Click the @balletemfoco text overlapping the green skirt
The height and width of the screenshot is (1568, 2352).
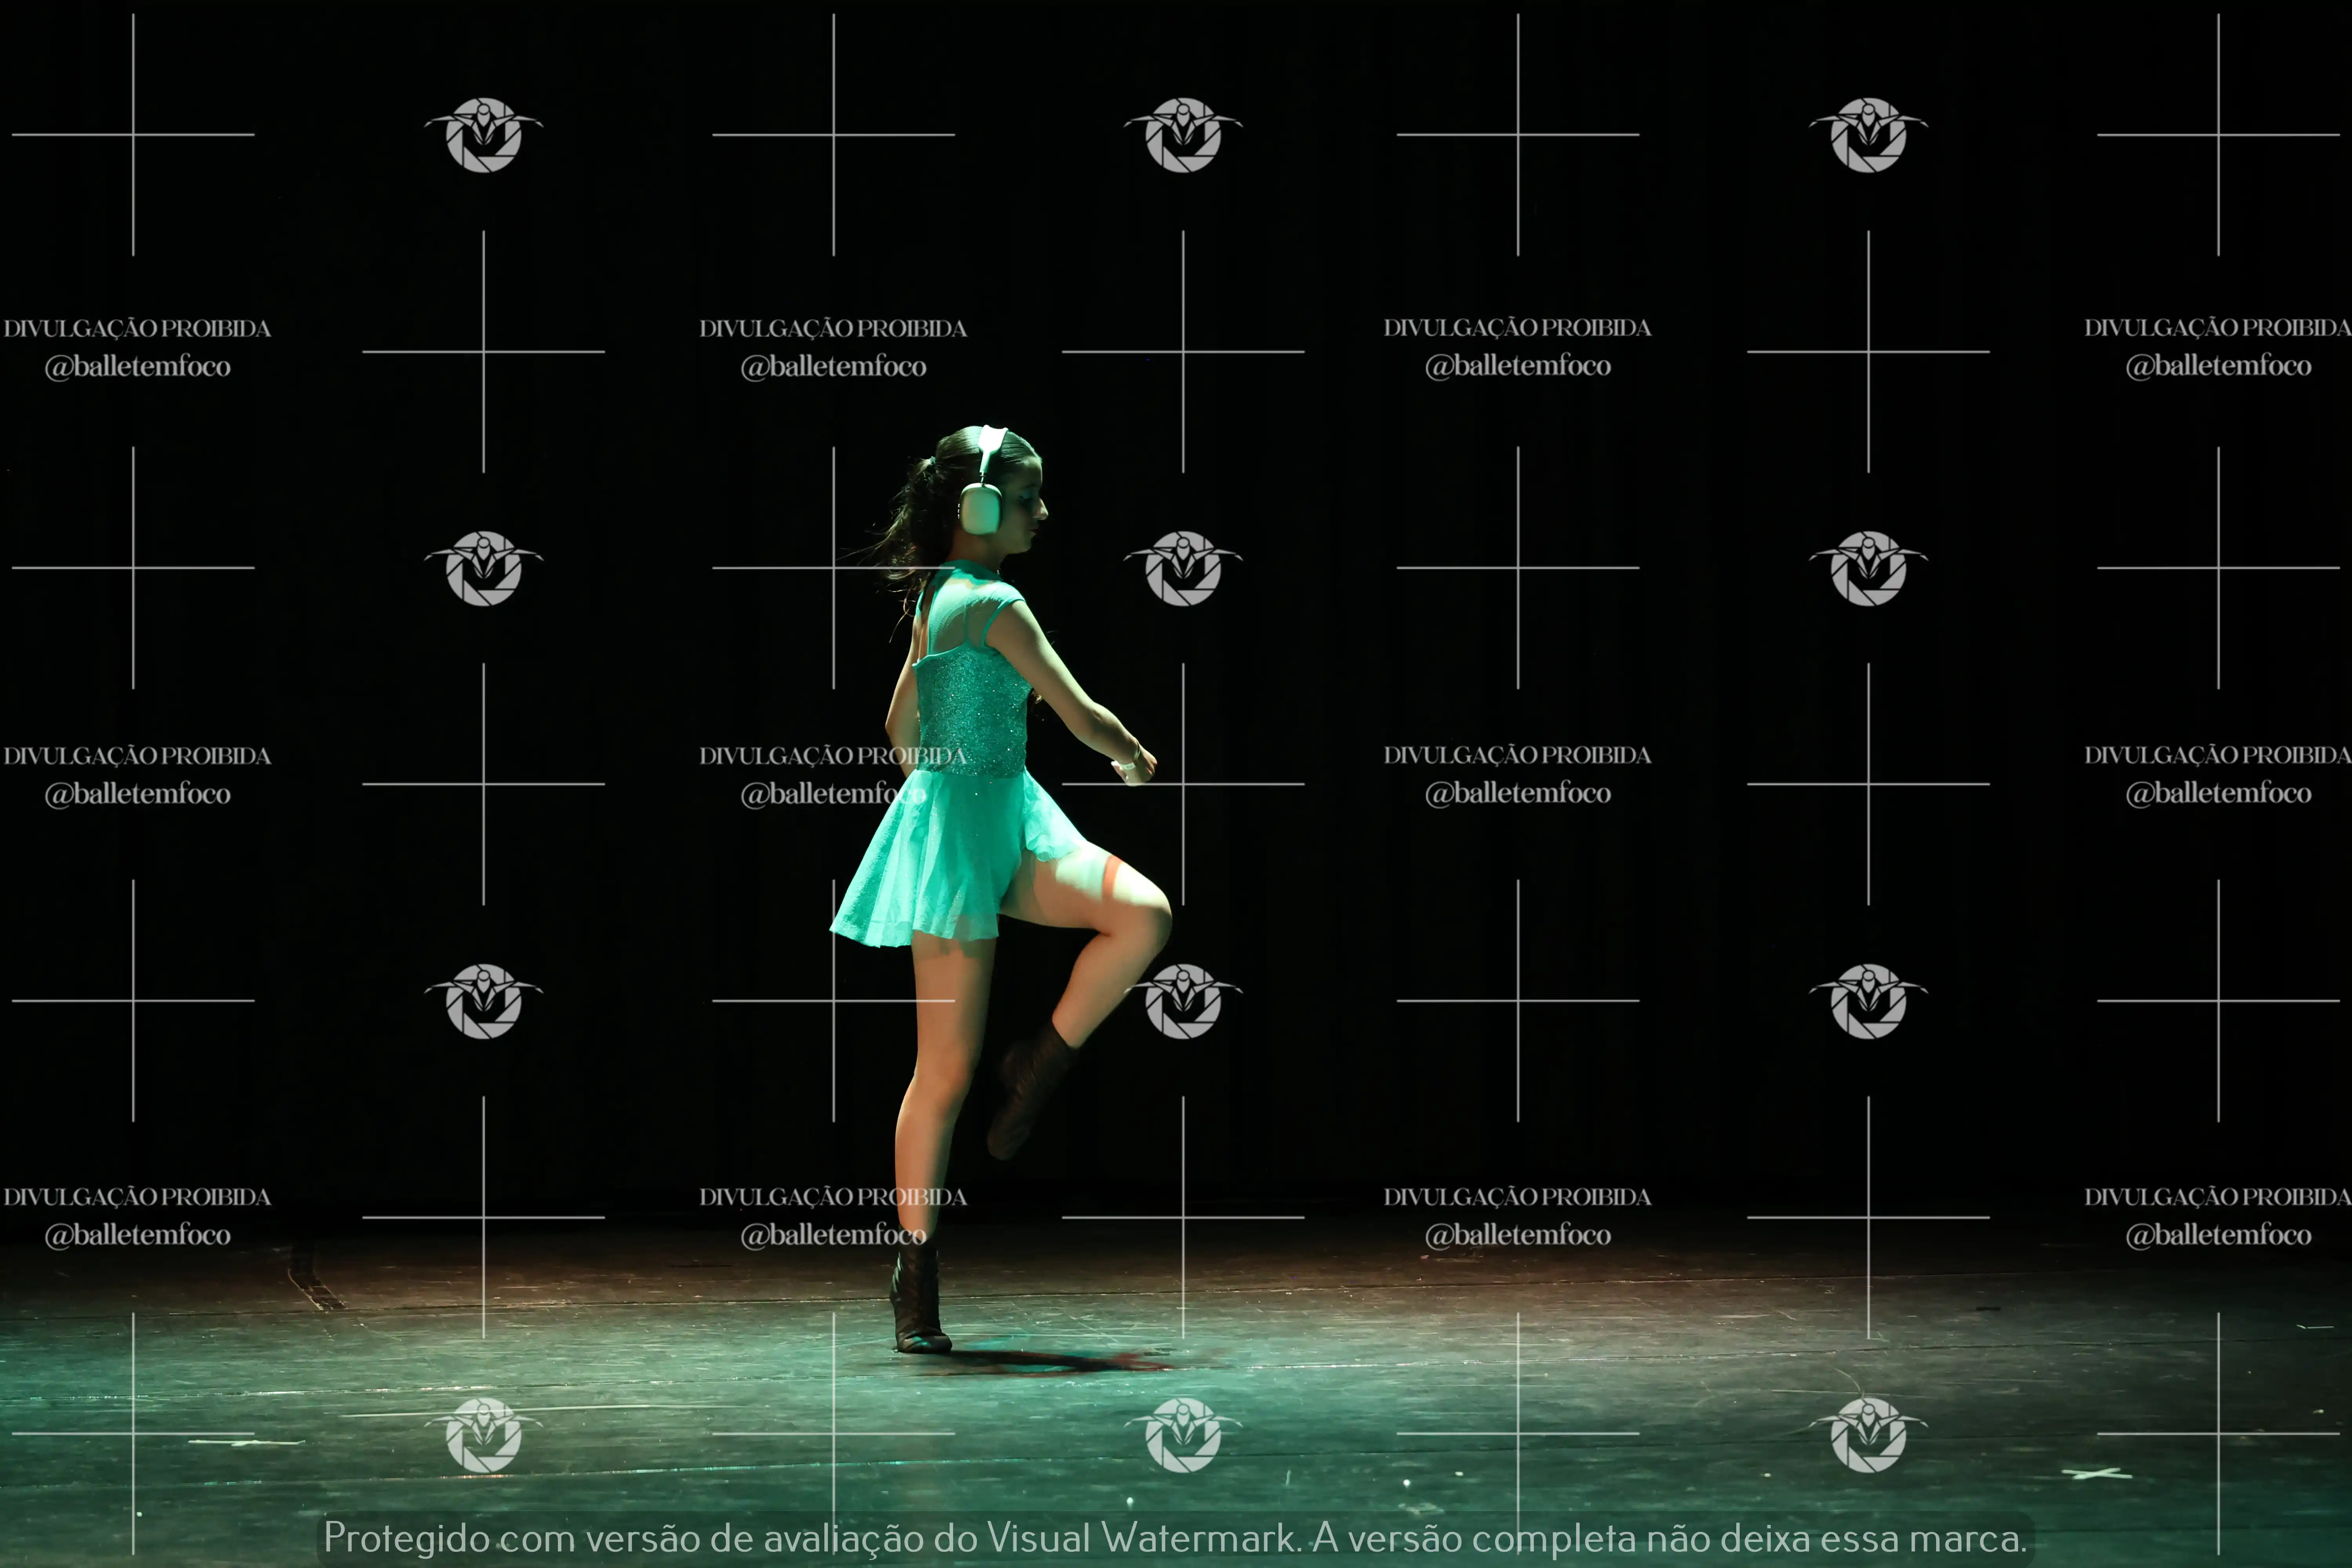tap(833, 794)
